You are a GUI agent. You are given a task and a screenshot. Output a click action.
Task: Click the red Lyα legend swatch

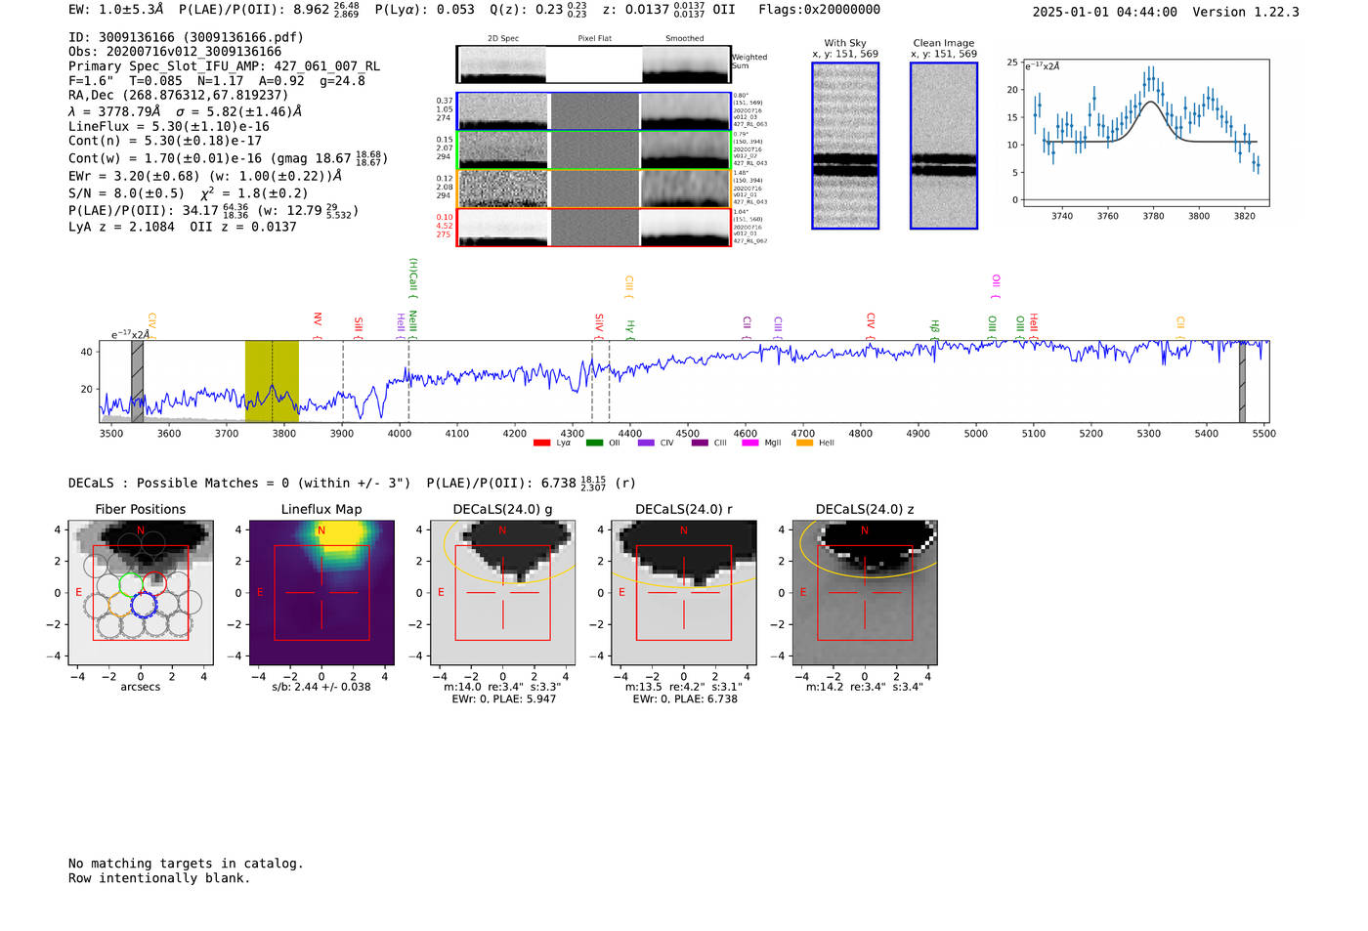point(541,443)
